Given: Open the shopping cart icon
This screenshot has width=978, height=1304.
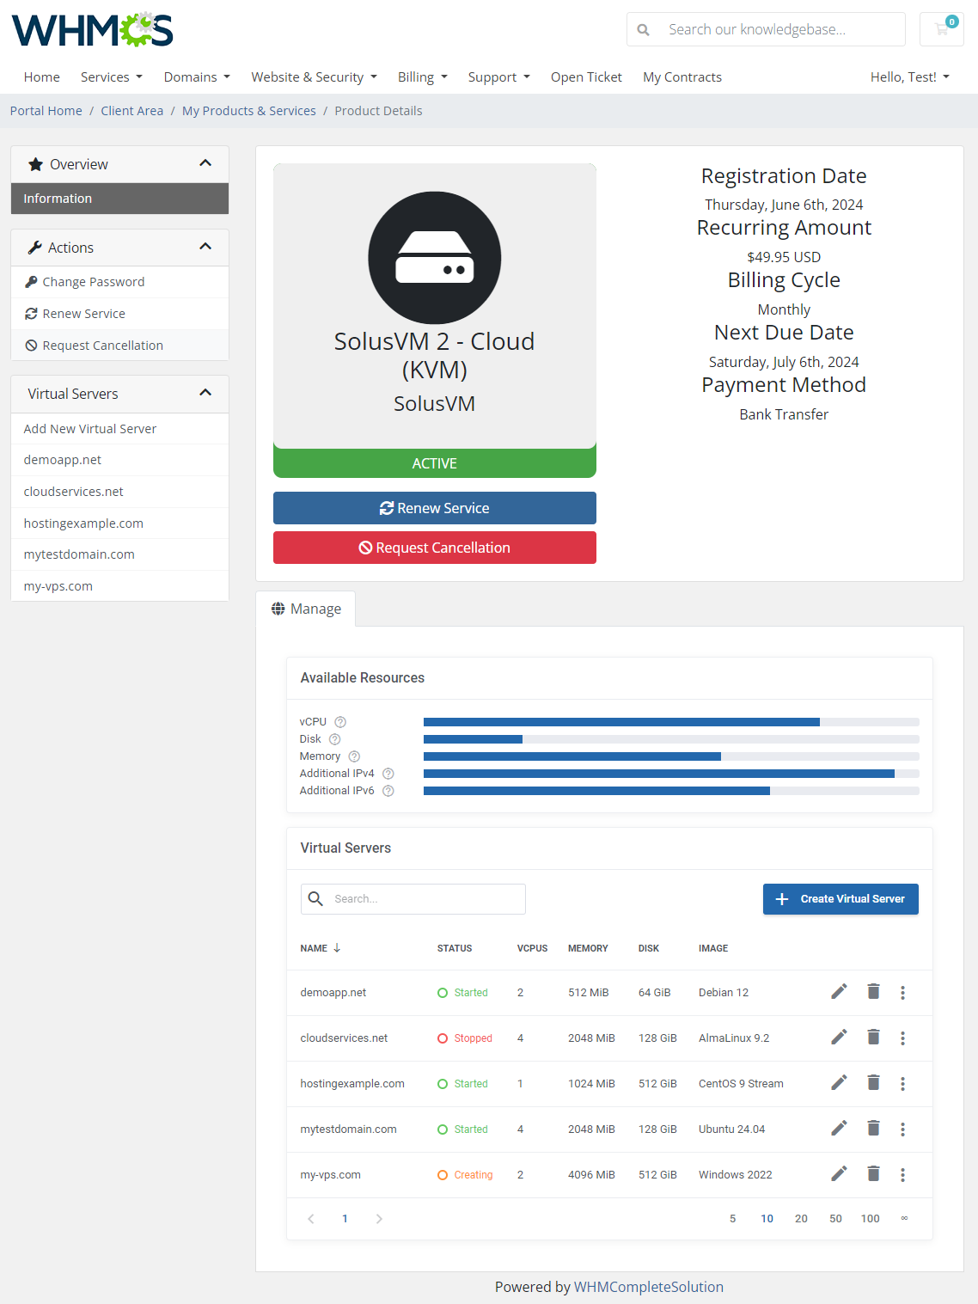Looking at the screenshot, I should coord(941,29).
